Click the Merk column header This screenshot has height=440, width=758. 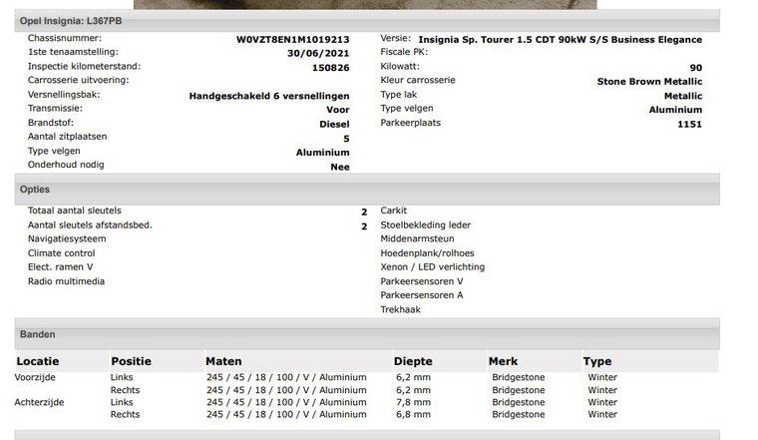pos(503,361)
